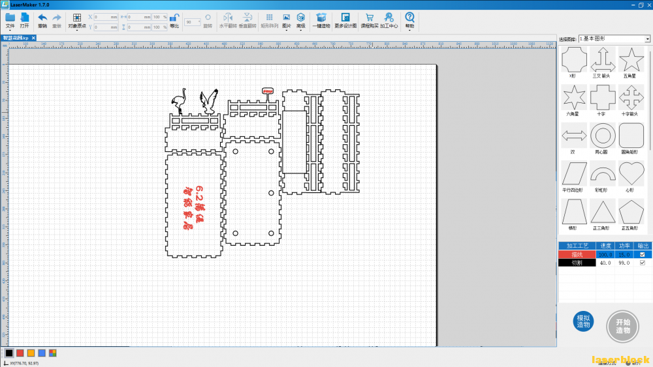Pick the red color swatch
This screenshot has height=367, width=653.
20,353
